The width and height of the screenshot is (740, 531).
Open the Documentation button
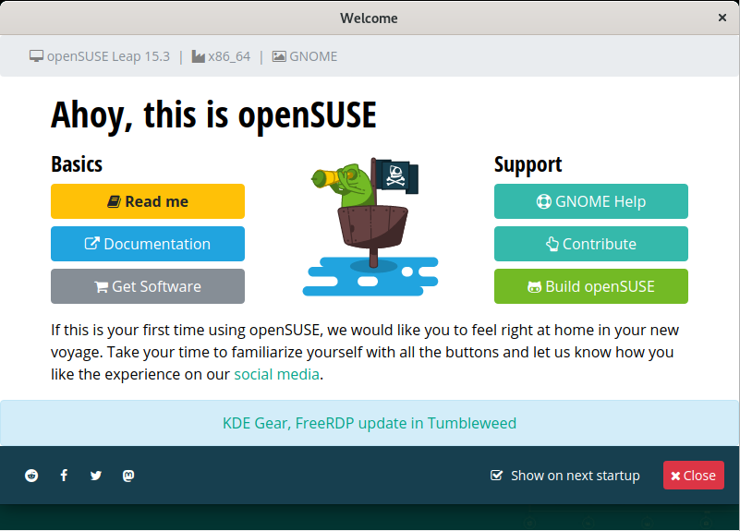tap(148, 244)
